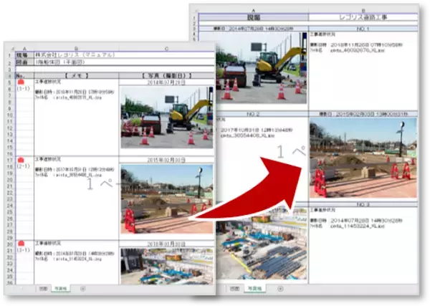Switch to the 図面 sheet tab
The image size is (430, 306).
tap(43, 287)
